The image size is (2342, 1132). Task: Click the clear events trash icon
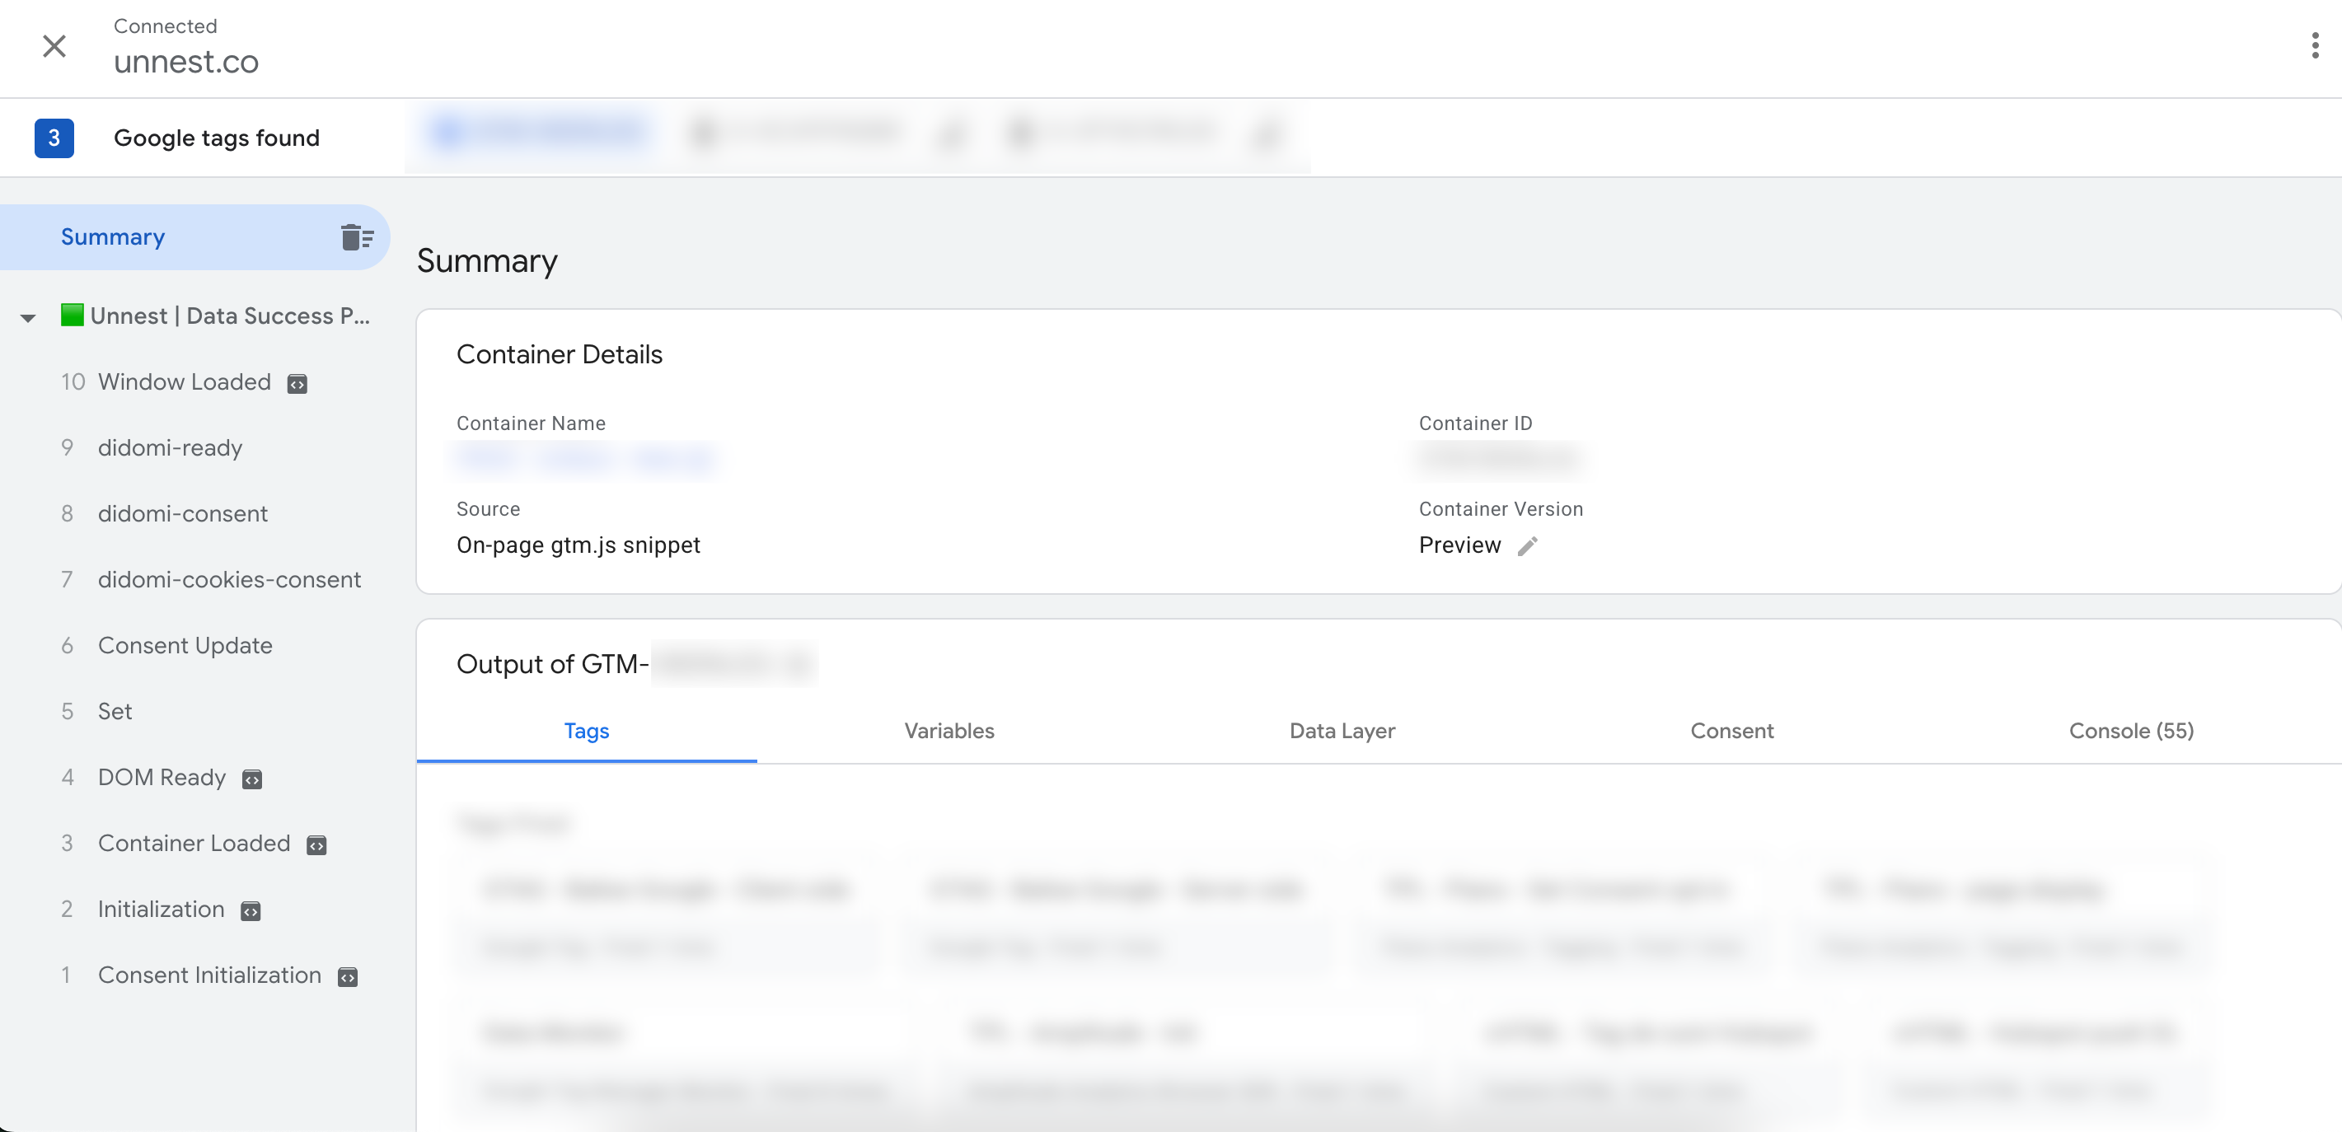(x=356, y=237)
